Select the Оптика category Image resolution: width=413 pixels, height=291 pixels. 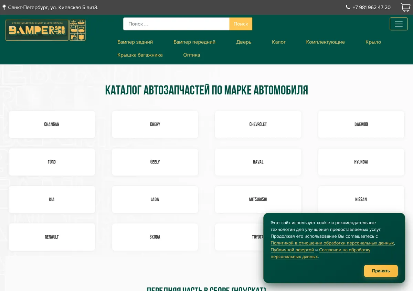[191, 55]
